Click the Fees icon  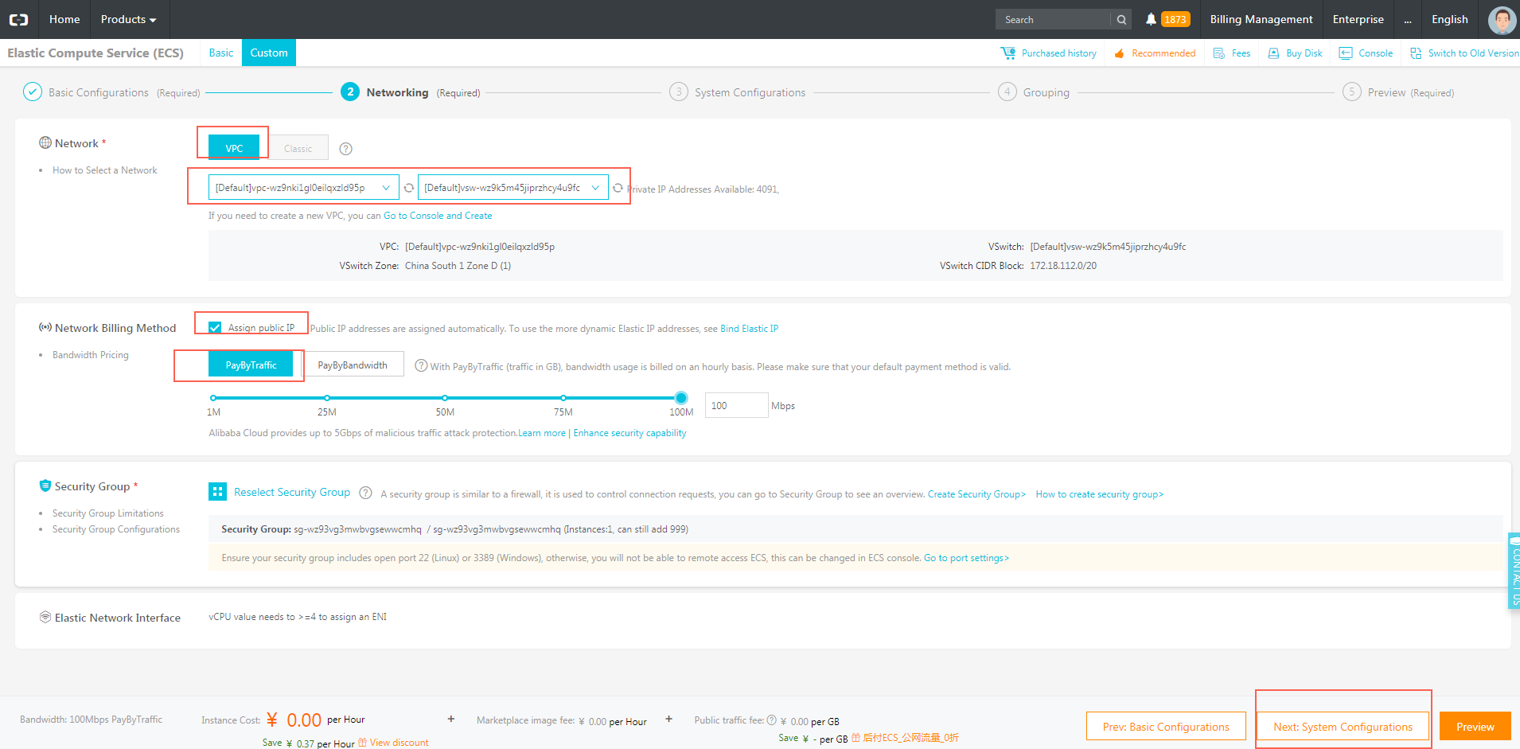click(x=1218, y=53)
